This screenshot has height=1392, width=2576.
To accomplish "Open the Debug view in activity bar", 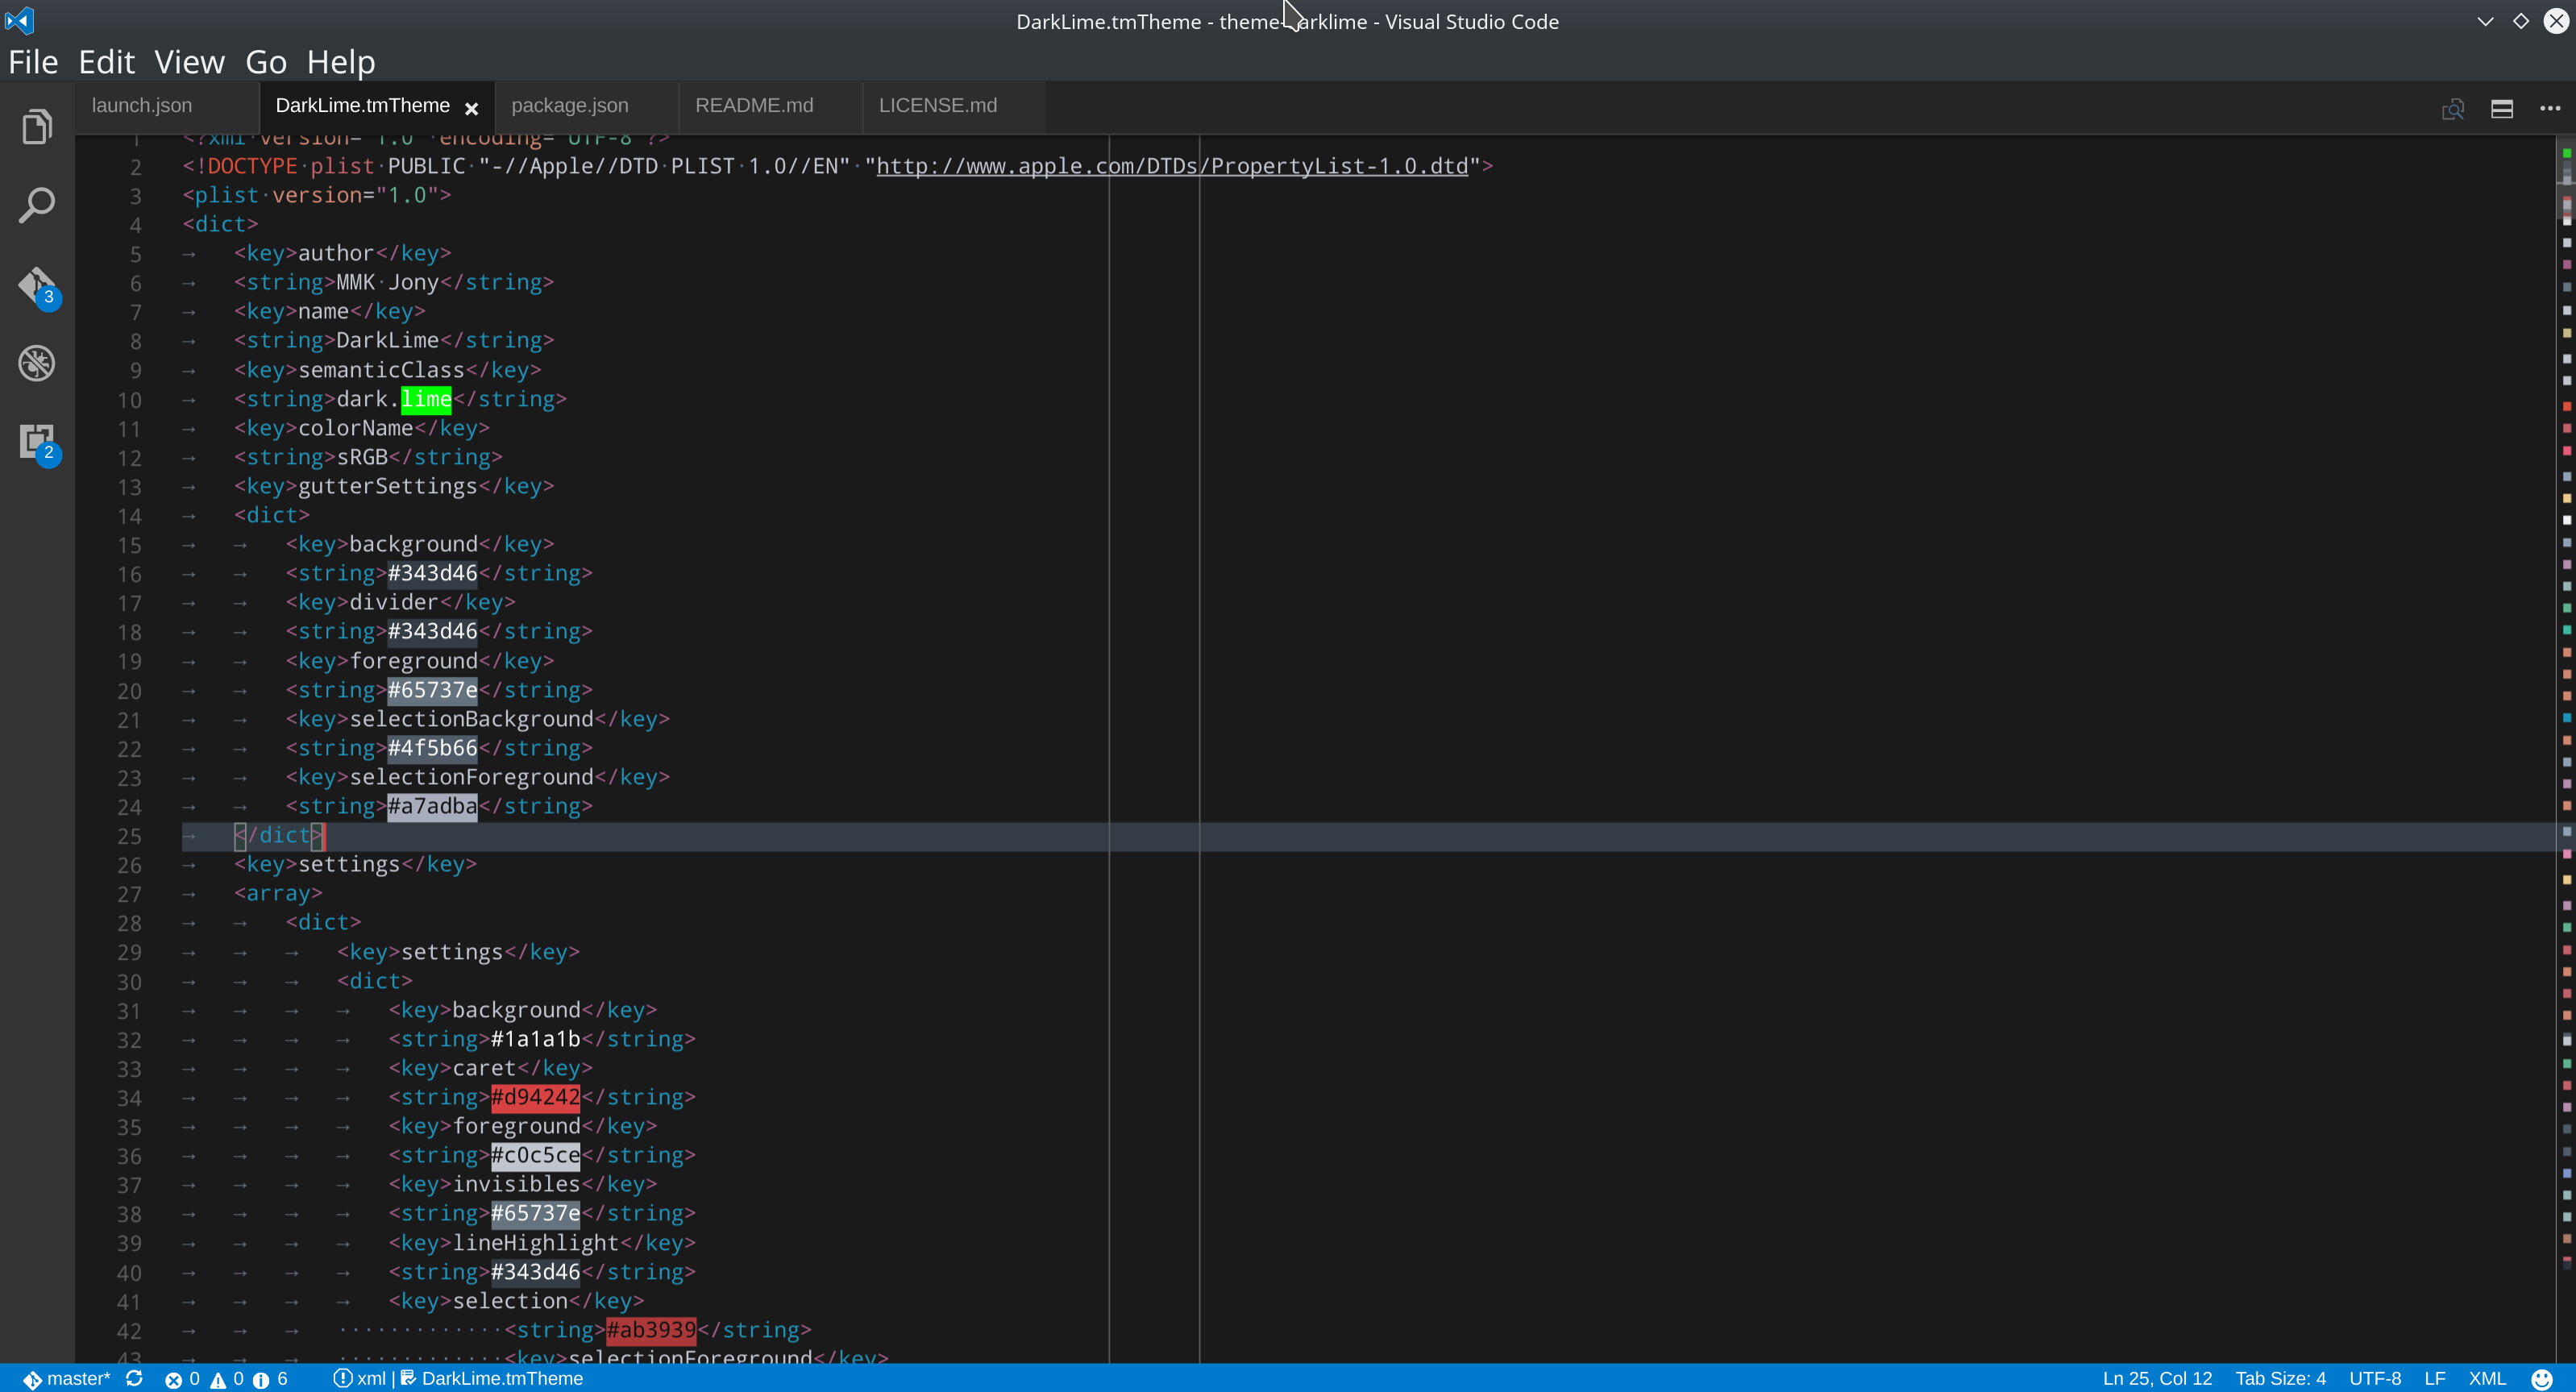I will tap(37, 363).
